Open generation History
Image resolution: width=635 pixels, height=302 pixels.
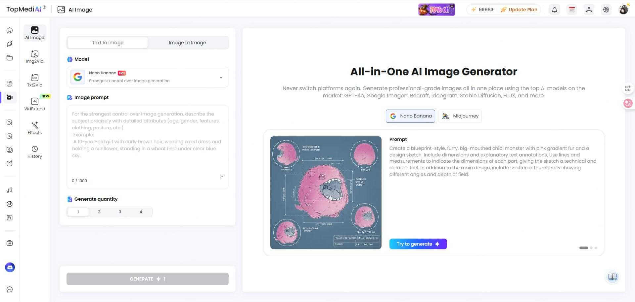point(34,151)
